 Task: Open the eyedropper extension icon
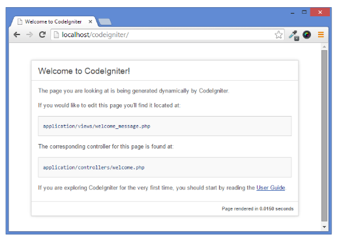click(294, 35)
